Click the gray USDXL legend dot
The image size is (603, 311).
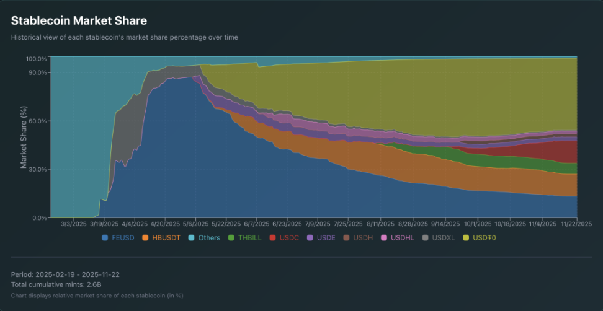pos(425,237)
